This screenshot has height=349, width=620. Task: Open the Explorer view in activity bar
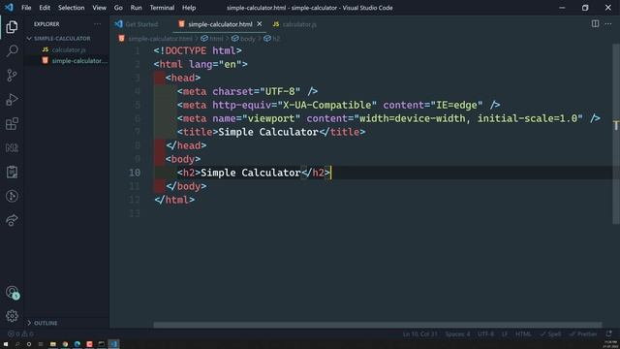pos(12,27)
